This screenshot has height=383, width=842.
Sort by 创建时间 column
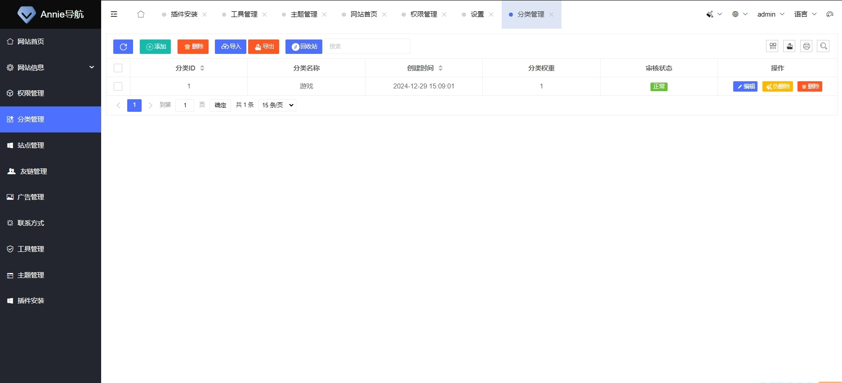pyautogui.click(x=441, y=68)
